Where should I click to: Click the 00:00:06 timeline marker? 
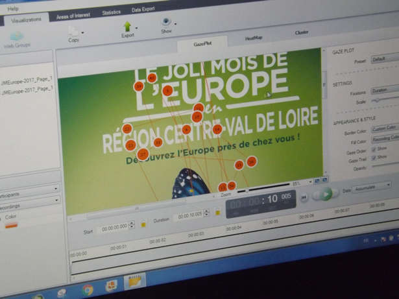coord(307,217)
